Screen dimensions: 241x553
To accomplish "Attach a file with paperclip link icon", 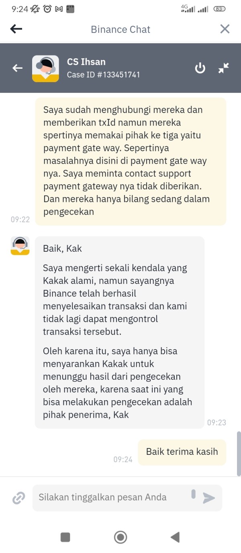I will pyautogui.click(x=18, y=498).
